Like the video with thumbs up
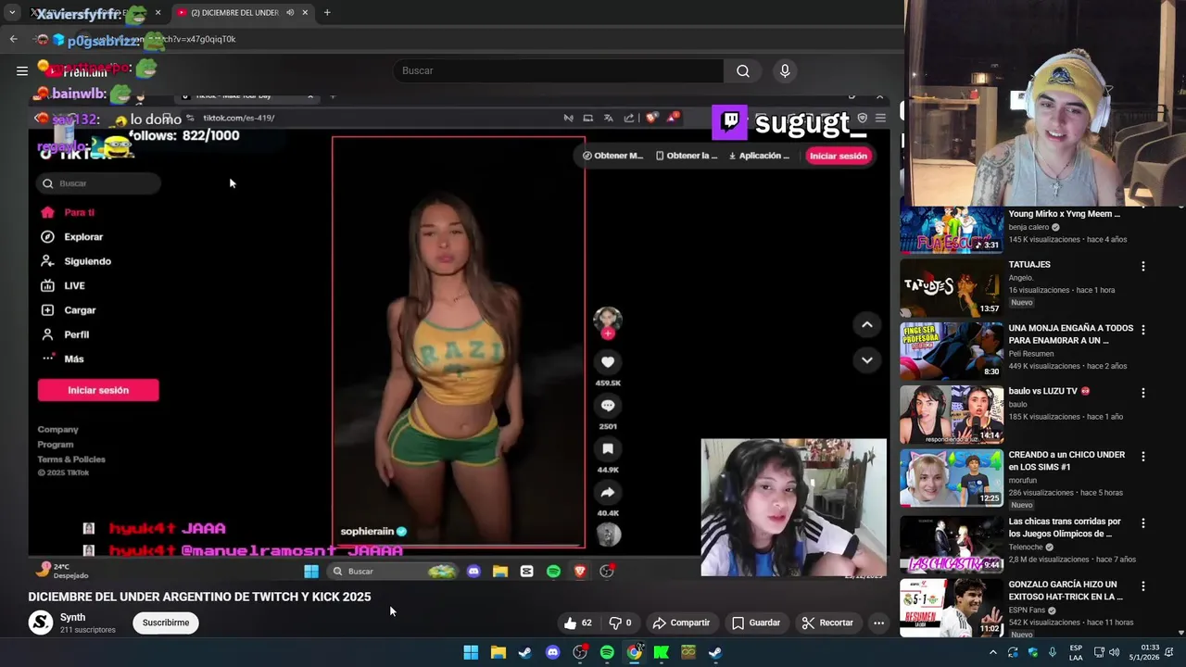The width and height of the screenshot is (1186, 667). [578, 623]
